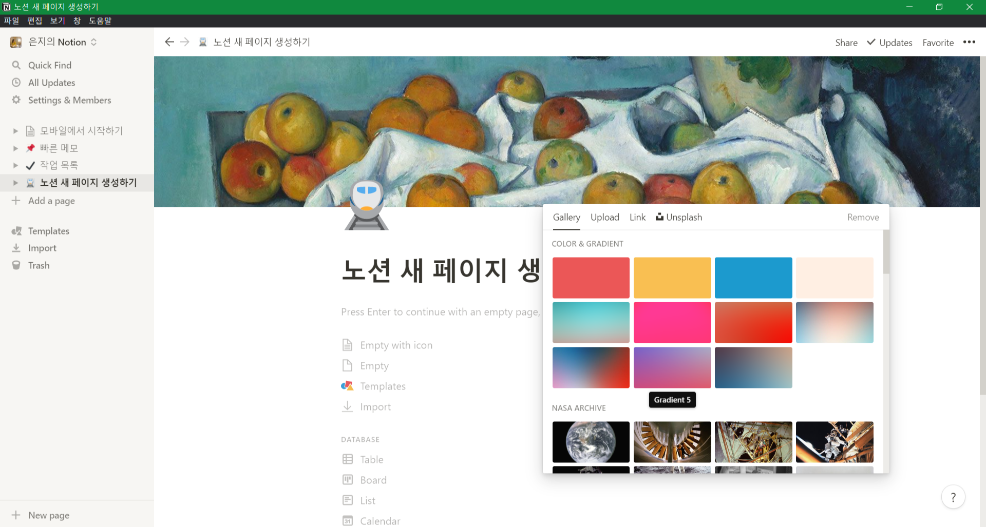Pick the NASA astronaut spacewalk thumbnail
The width and height of the screenshot is (986, 527).
[835, 442]
